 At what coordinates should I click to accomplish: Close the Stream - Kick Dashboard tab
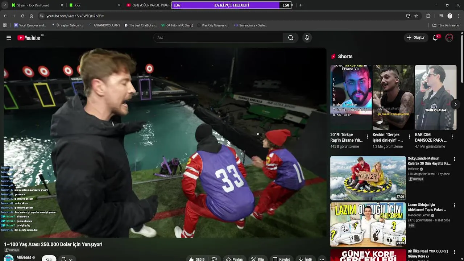(x=62, y=5)
